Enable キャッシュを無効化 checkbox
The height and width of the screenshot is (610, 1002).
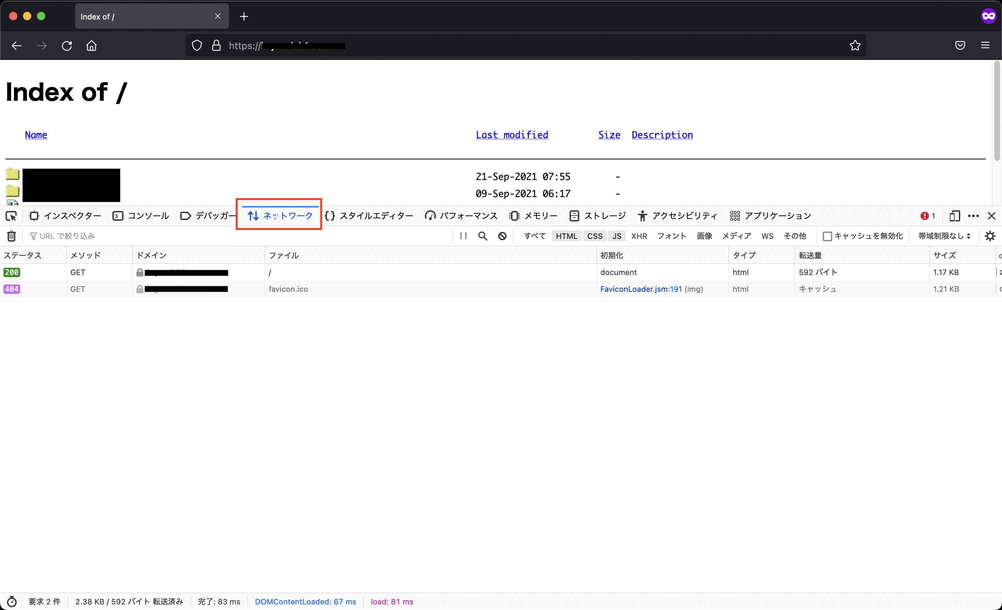coord(827,236)
